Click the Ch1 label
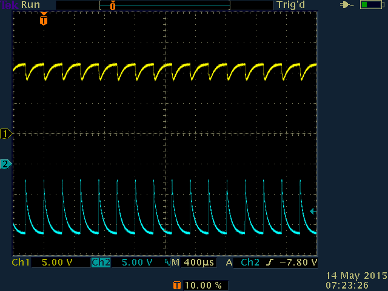Screen dimensions: 388x291 (21, 263)
